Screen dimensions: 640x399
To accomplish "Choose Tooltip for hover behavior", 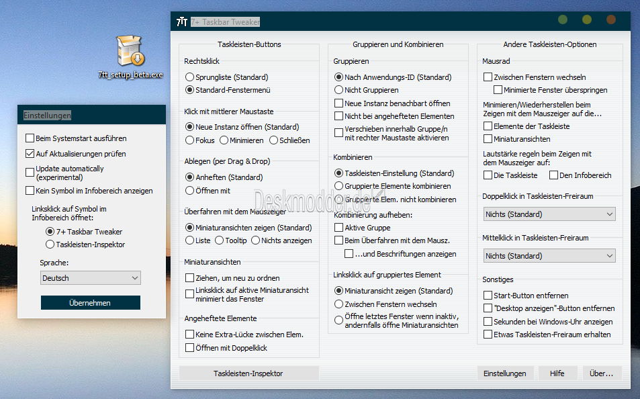I will (x=219, y=240).
